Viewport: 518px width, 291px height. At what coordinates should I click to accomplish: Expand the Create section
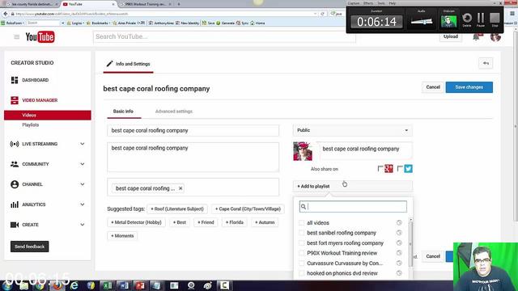click(83, 225)
